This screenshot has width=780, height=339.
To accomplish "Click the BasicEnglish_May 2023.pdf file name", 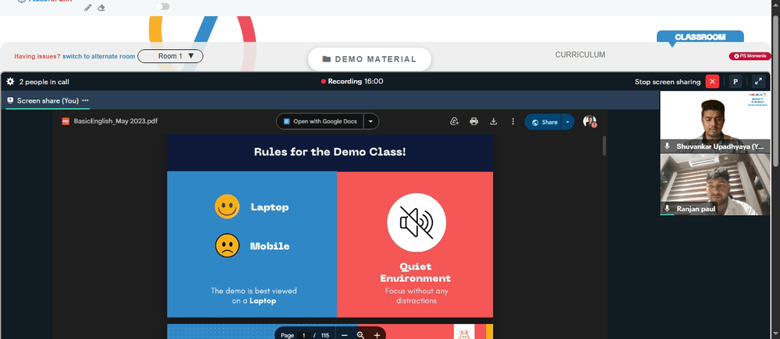I will tap(115, 121).
